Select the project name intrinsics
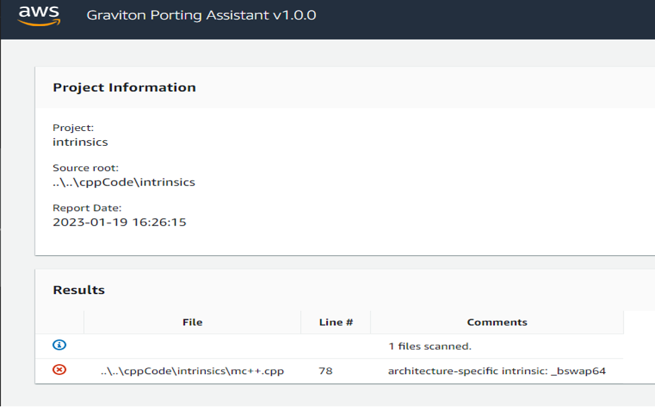The image size is (655, 407). [x=80, y=142]
